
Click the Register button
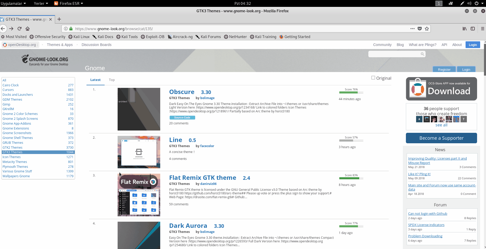(x=444, y=69)
